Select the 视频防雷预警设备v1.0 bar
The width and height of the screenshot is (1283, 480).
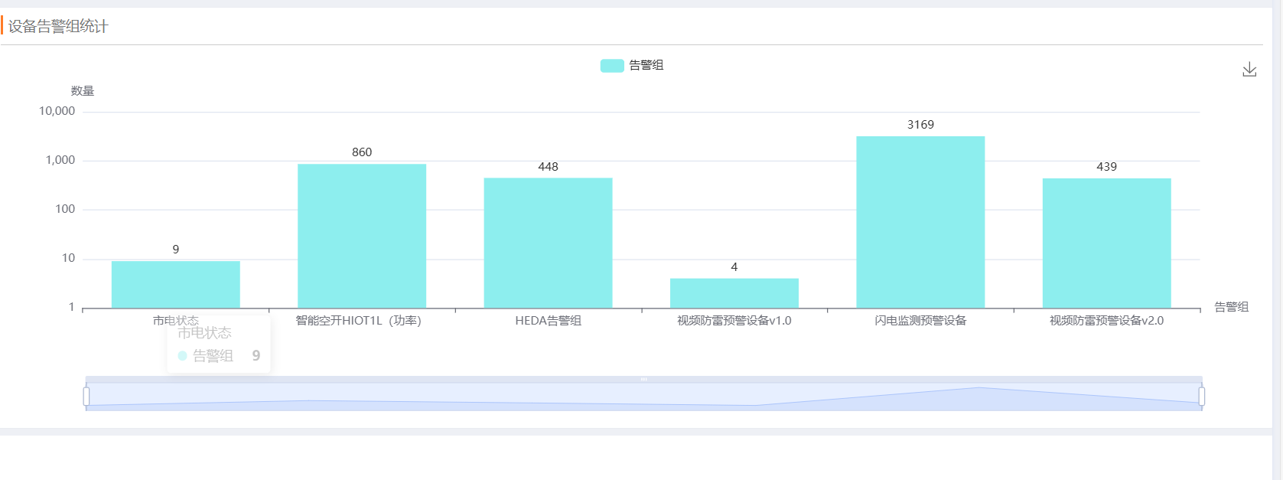click(734, 293)
